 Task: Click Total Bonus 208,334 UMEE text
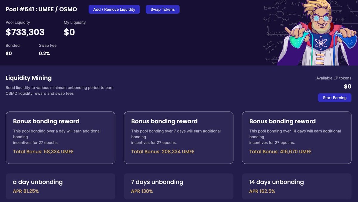163,152
